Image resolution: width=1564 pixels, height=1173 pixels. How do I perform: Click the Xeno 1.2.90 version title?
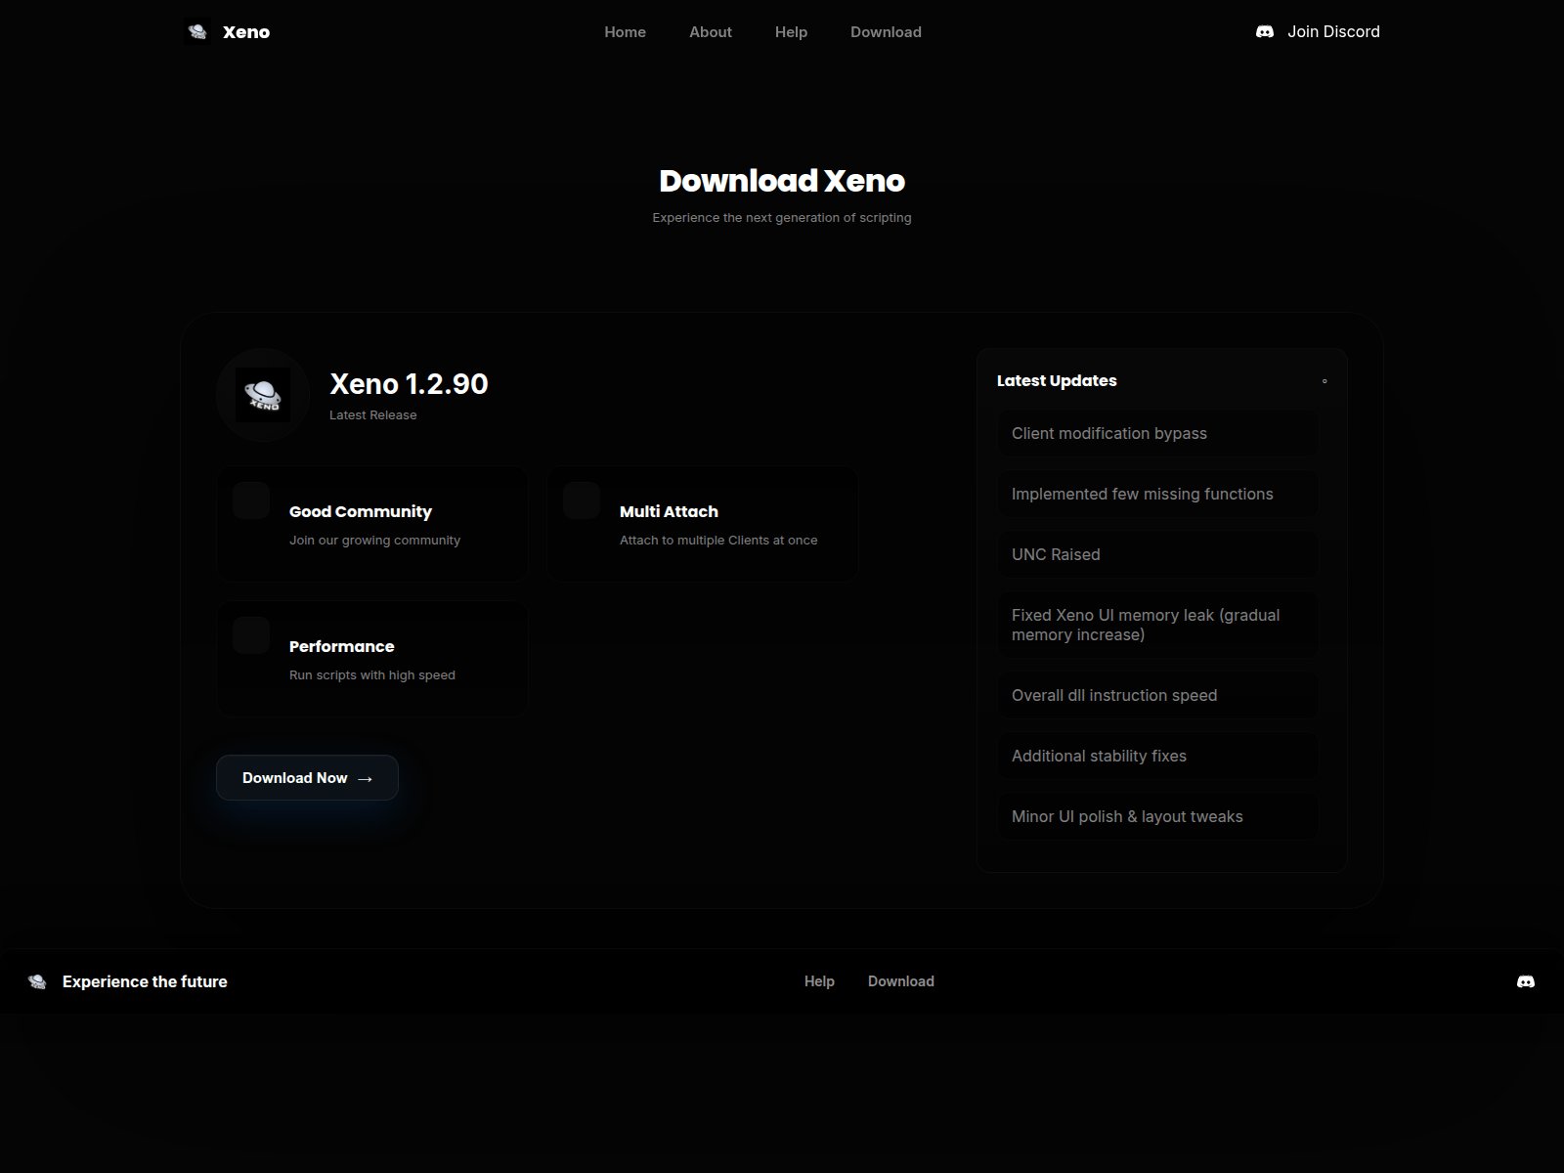tap(409, 384)
